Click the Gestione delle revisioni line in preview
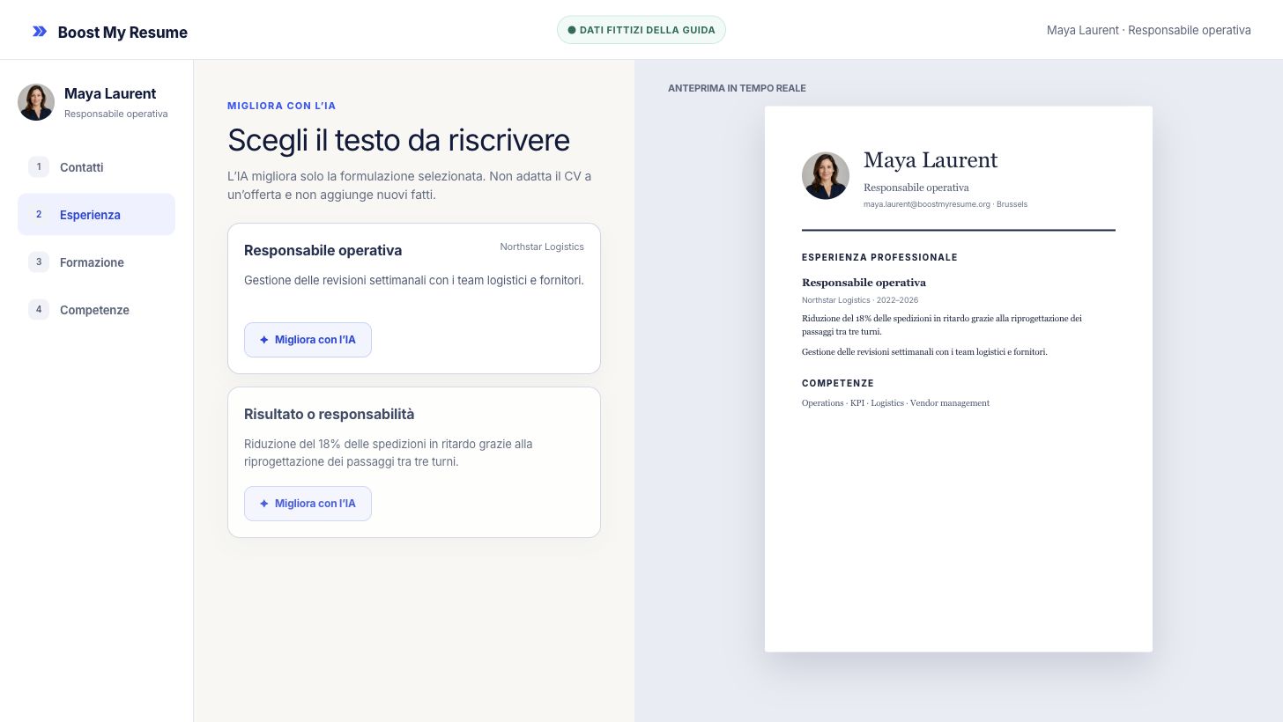Image resolution: width=1283 pixels, height=722 pixels. coord(924,351)
